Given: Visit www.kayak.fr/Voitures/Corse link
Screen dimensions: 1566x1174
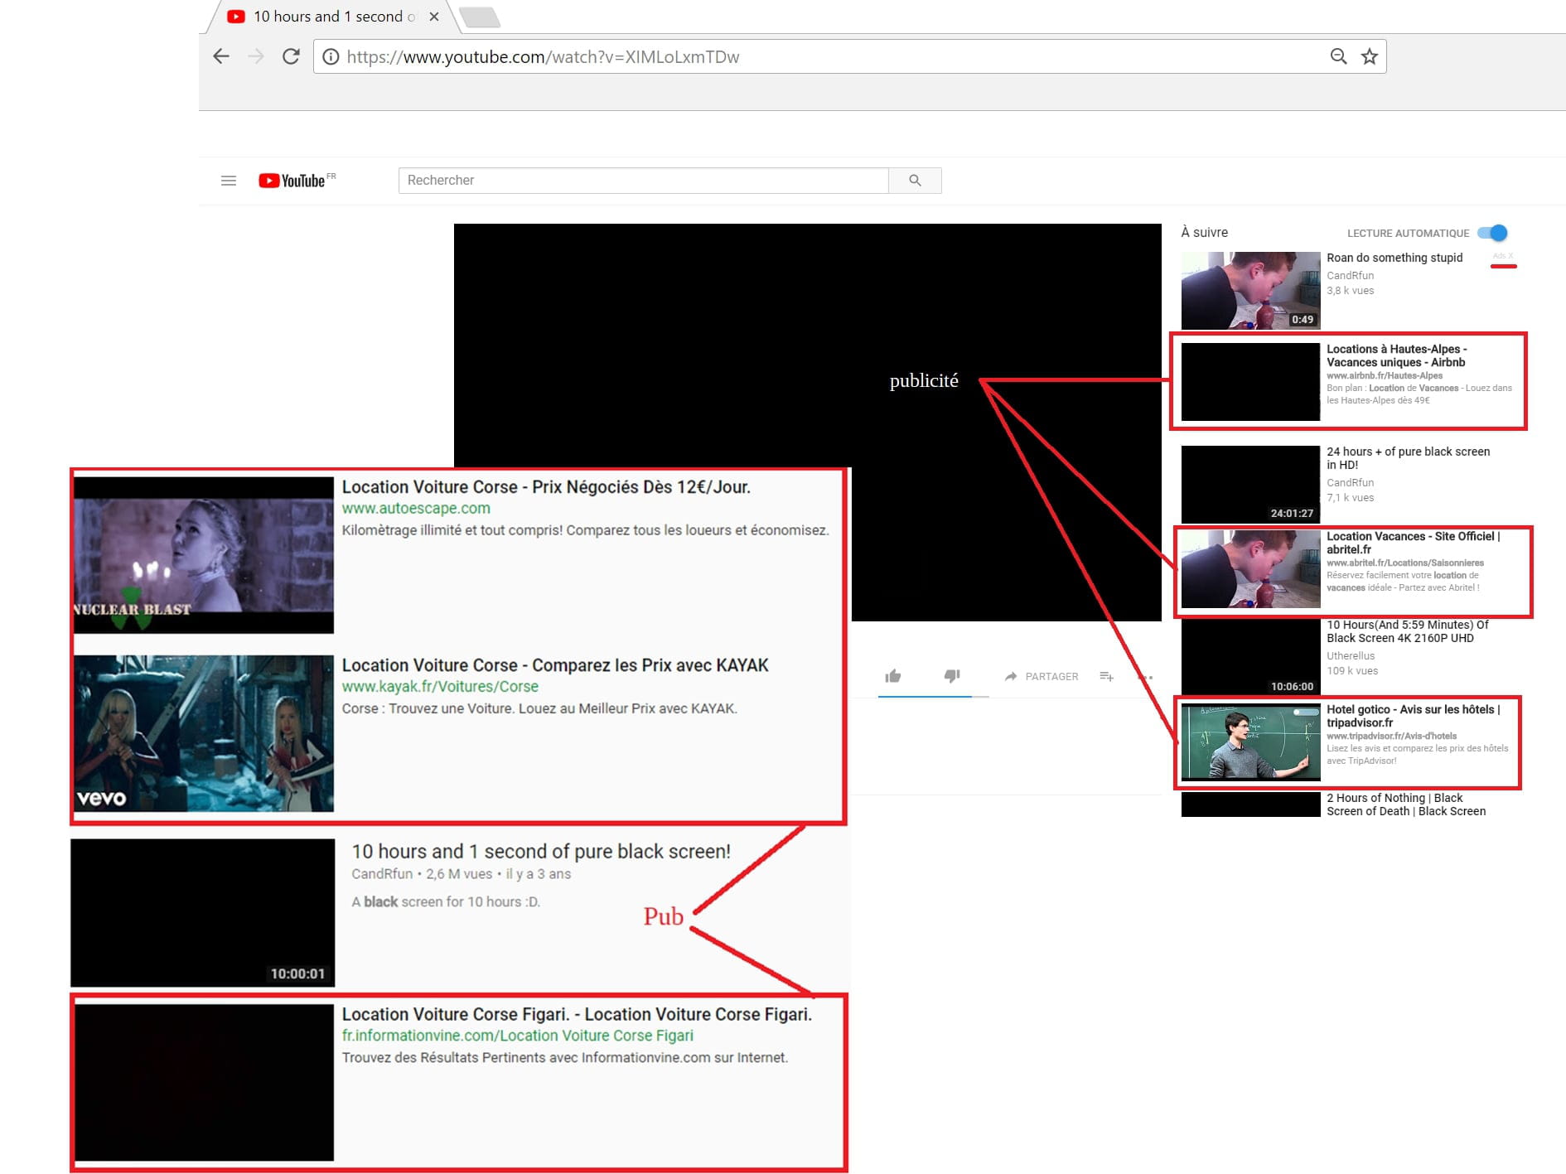Looking at the screenshot, I should (440, 687).
